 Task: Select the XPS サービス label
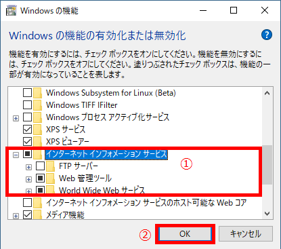point(66,130)
